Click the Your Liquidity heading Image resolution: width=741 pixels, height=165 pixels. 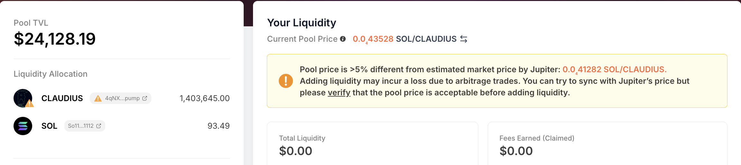point(302,22)
